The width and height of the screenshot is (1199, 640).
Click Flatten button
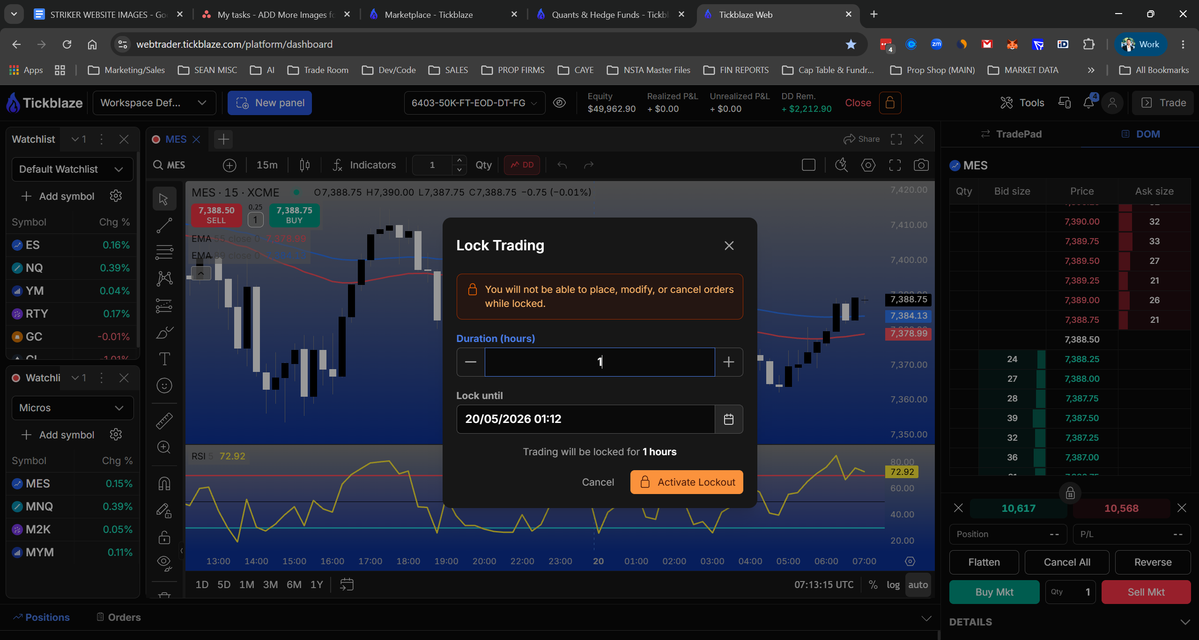984,562
